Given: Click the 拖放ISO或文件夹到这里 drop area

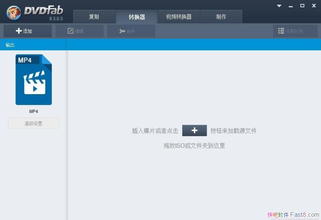Looking at the screenshot, I should click(194, 146).
